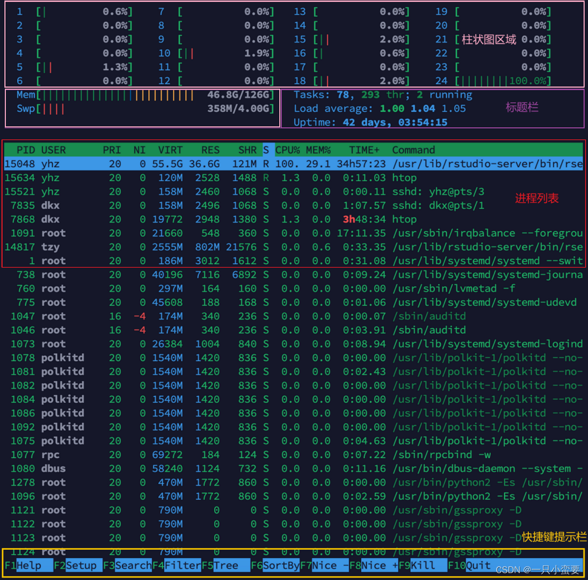
Task: Sort by the RES column header
Action: click(x=210, y=150)
